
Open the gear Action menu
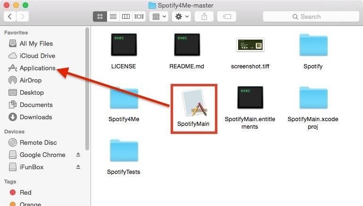181,16
